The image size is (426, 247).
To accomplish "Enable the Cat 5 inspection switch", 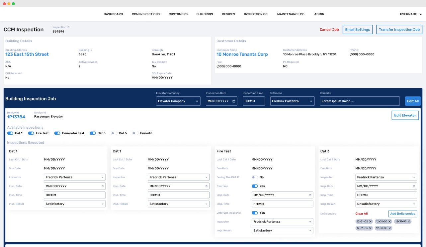I will (x=114, y=133).
